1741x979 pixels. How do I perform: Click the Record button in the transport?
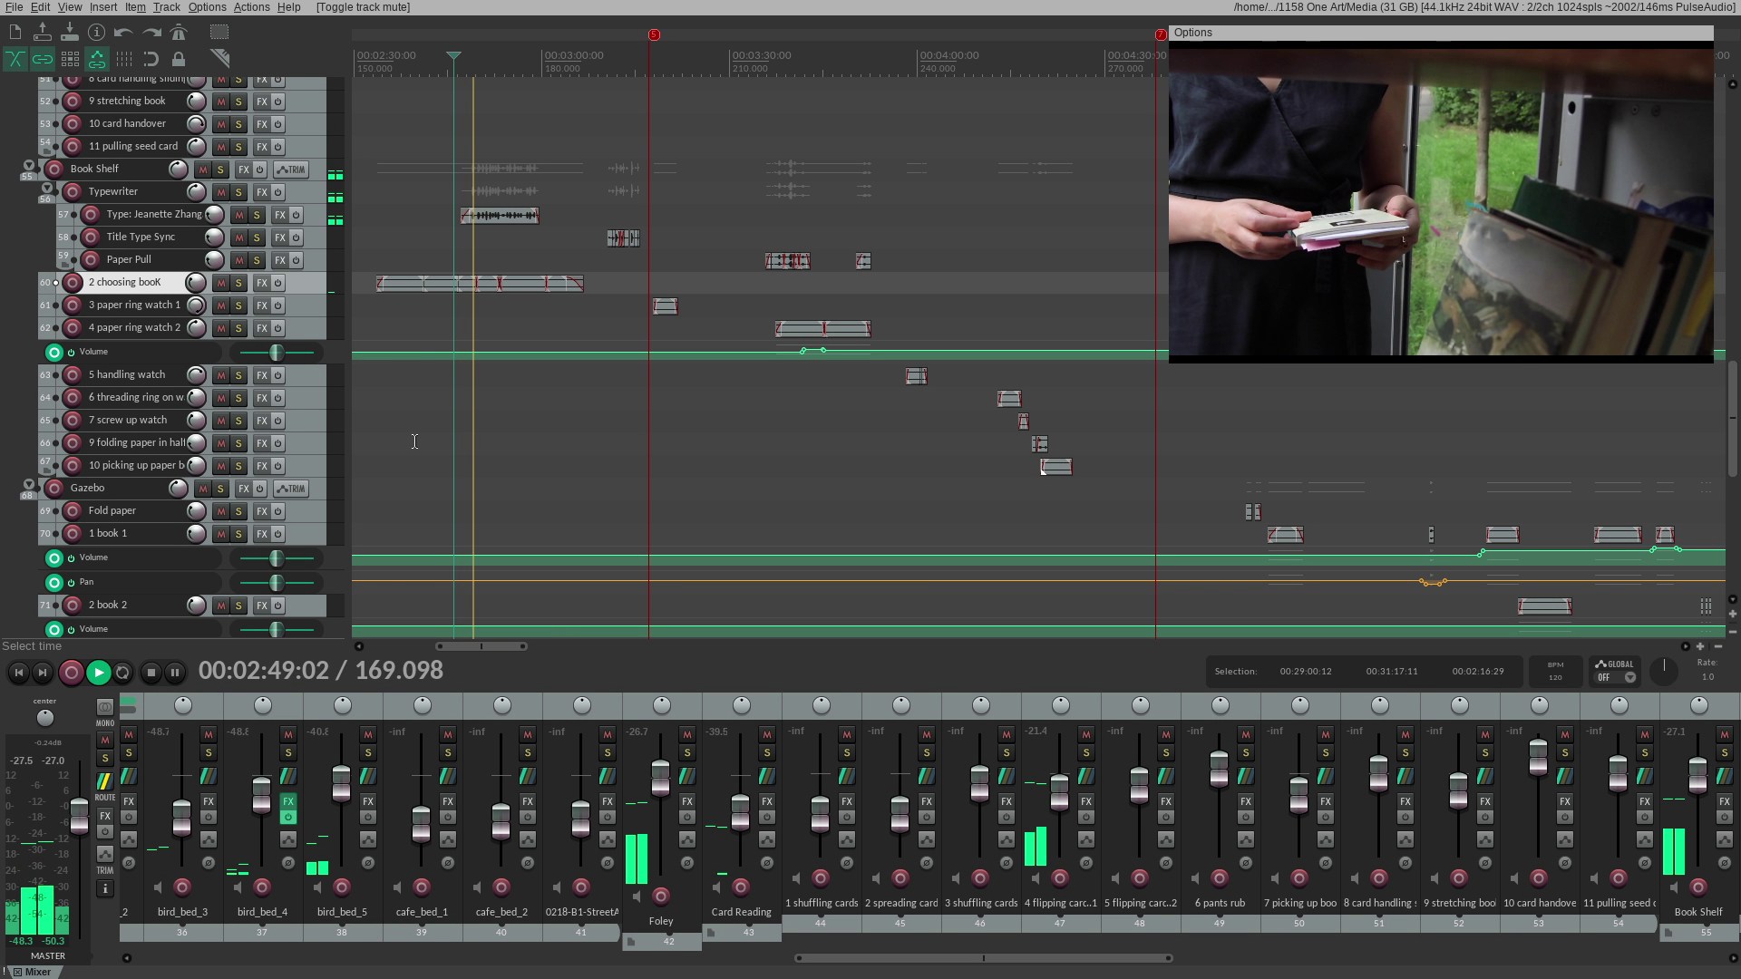point(71,673)
